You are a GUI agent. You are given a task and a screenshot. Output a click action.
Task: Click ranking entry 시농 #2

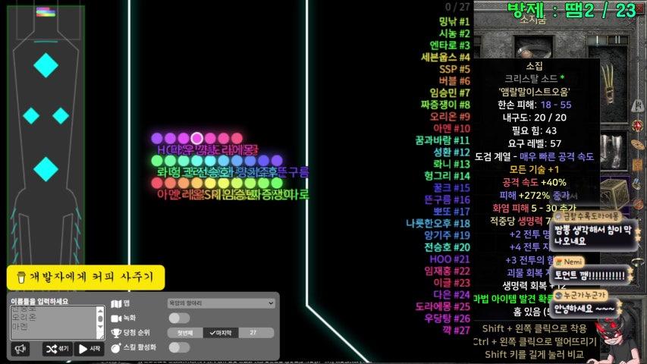pyautogui.click(x=454, y=33)
